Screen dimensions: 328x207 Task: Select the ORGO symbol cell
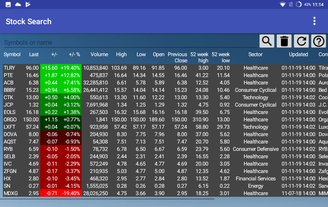10,119
